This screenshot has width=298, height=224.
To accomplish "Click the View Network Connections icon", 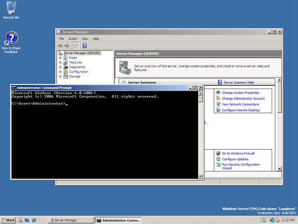I will point(218,104).
